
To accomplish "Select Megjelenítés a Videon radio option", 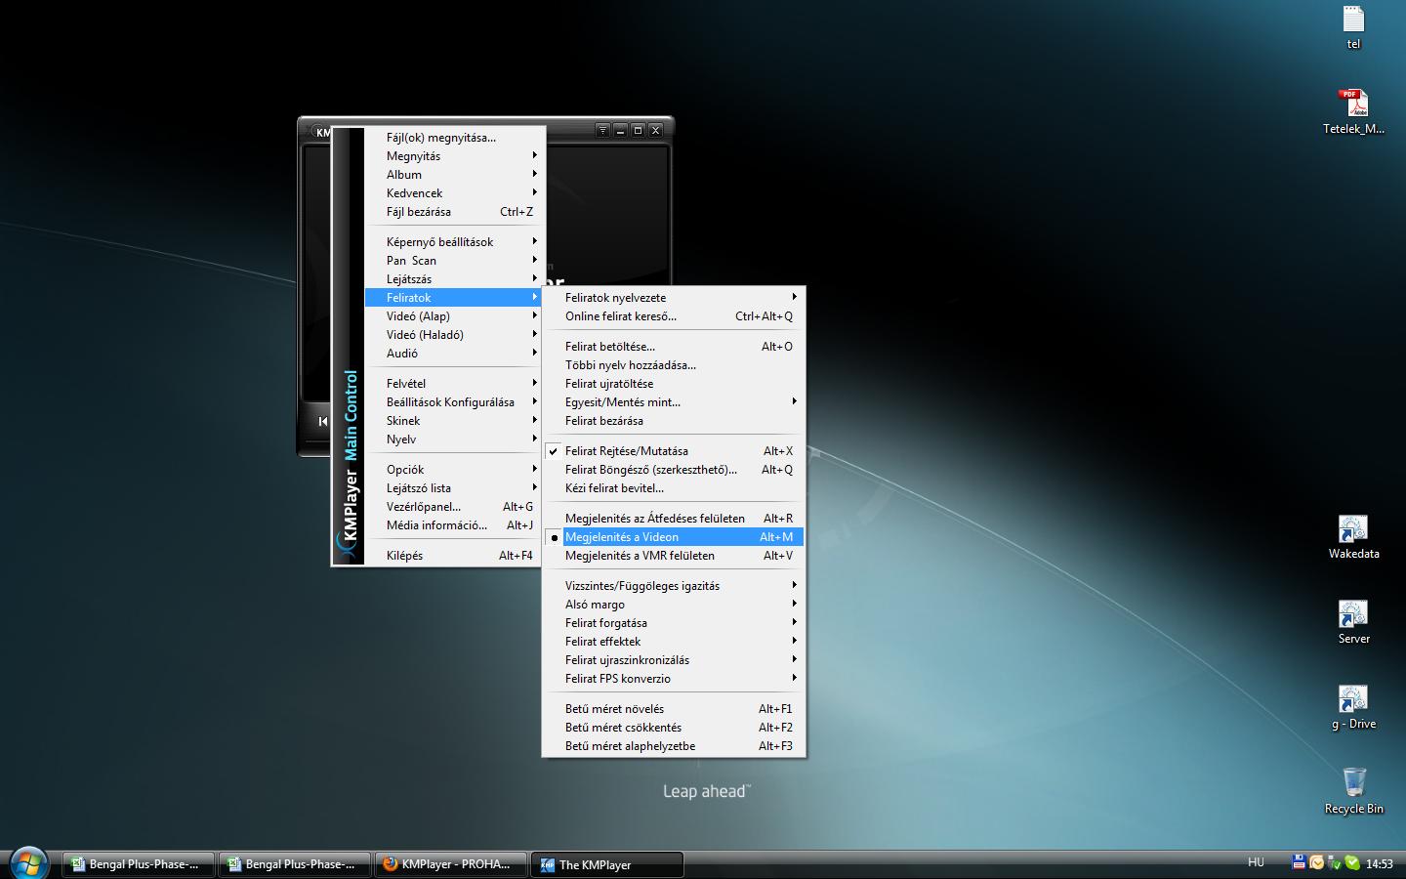I will click(674, 537).
